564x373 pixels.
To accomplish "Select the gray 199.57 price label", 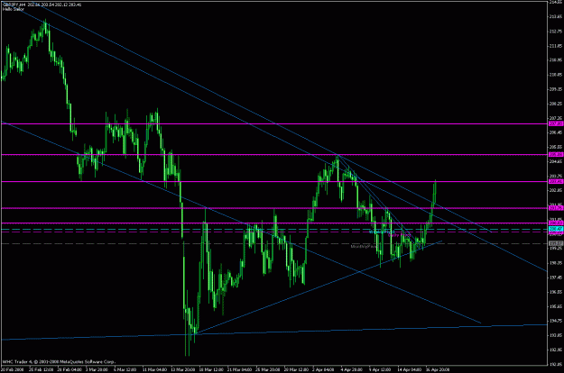I will coord(556,243).
